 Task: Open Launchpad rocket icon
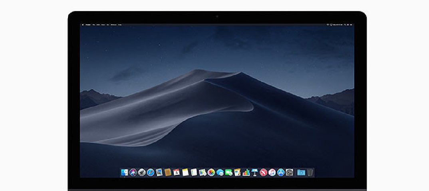[142, 172]
